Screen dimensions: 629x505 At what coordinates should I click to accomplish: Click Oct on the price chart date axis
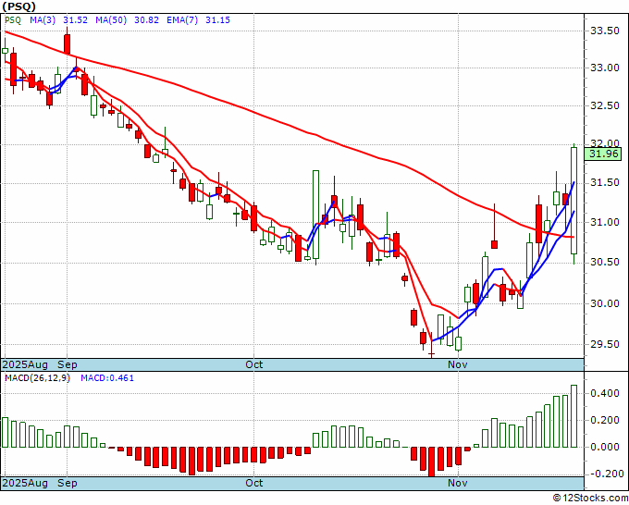(x=254, y=364)
